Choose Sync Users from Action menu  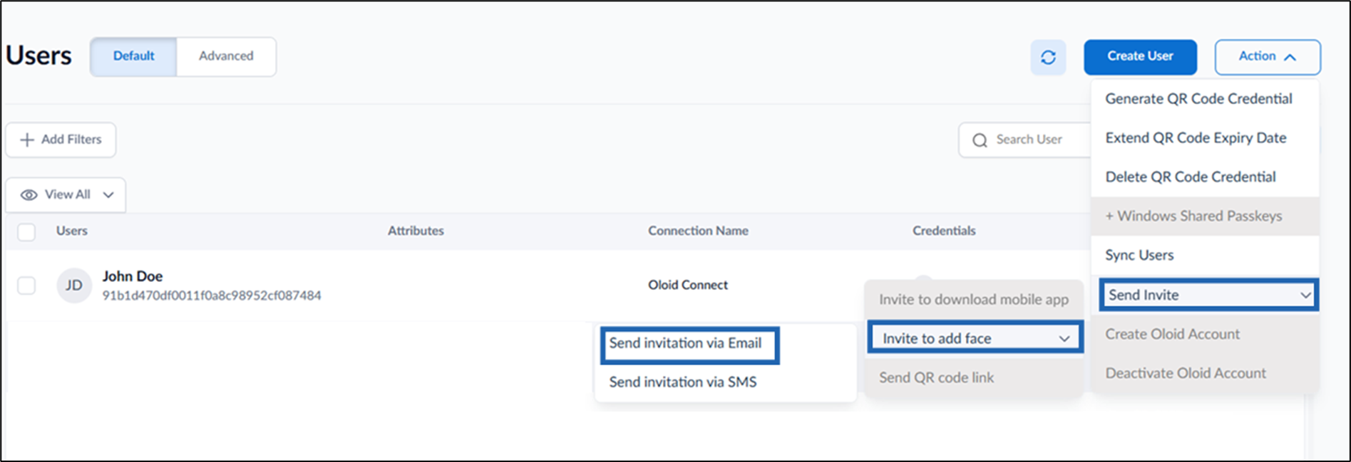tap(1139, 256)
